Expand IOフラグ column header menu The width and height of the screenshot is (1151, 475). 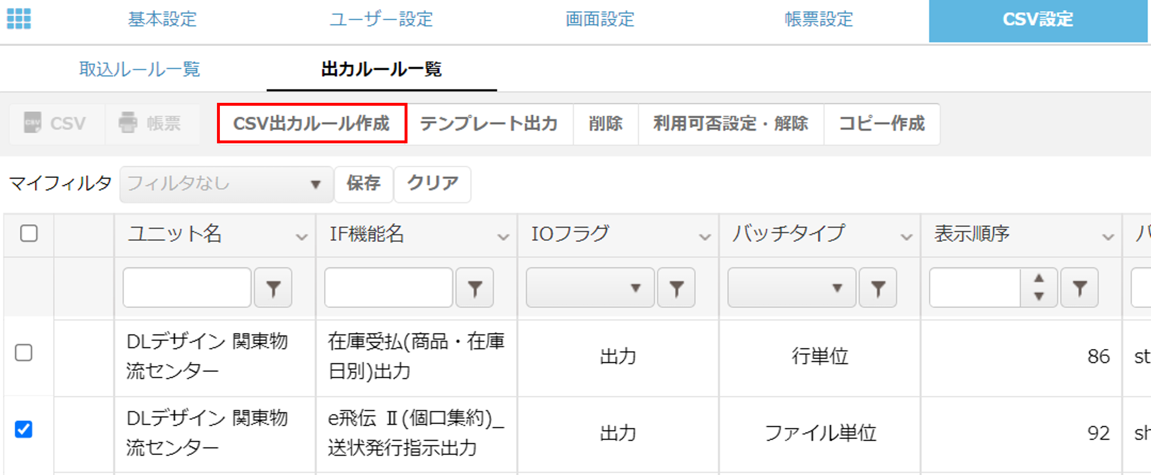coord(705,237)
